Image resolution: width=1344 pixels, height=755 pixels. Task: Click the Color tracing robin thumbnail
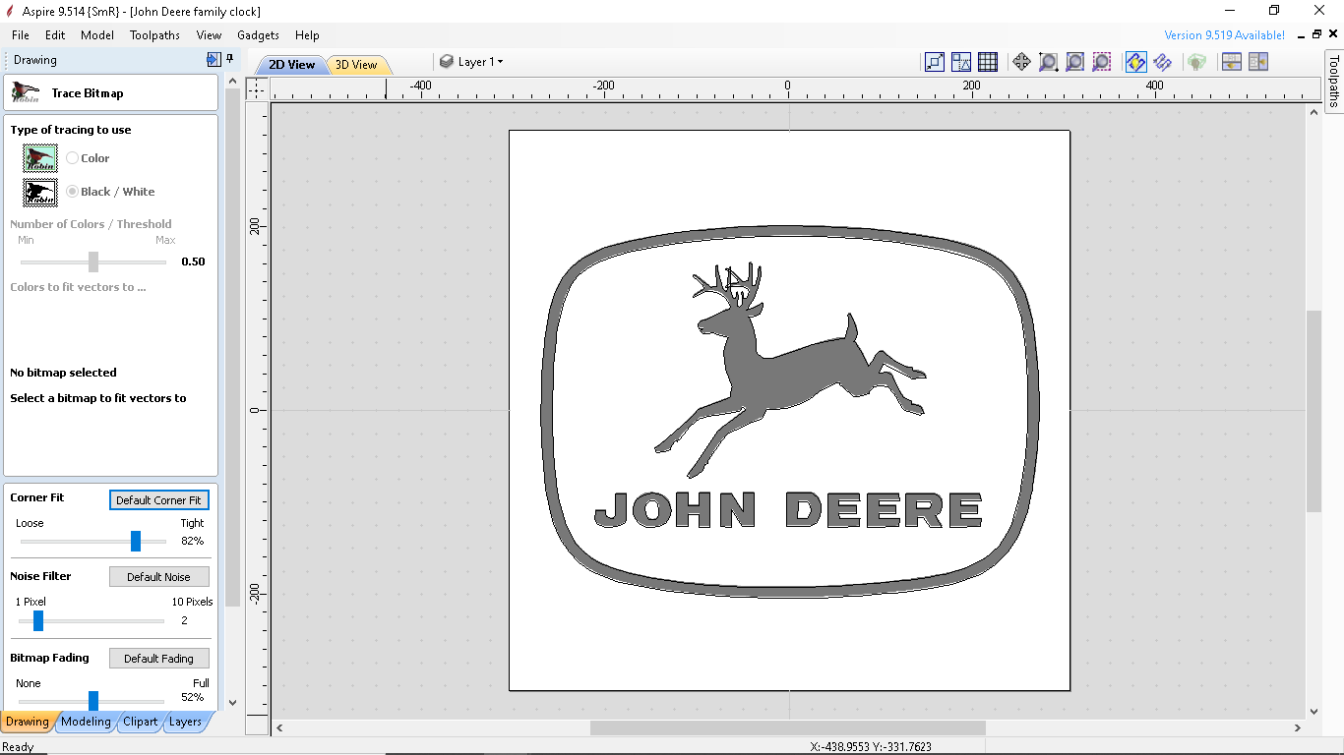[40, 158]
